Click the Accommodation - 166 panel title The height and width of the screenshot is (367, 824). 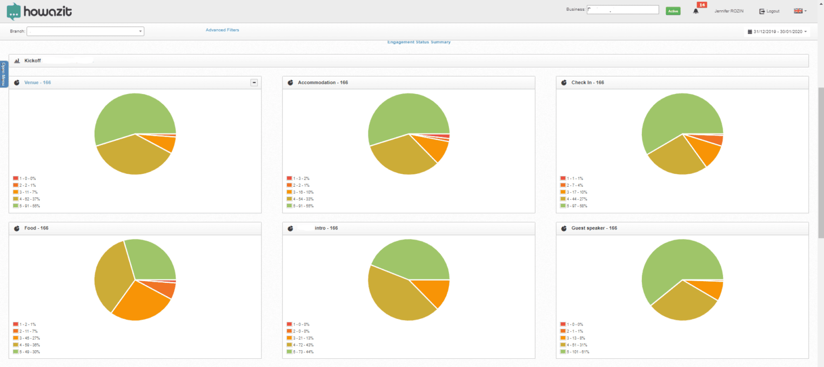pyautogui.click(x=323, y=83)
